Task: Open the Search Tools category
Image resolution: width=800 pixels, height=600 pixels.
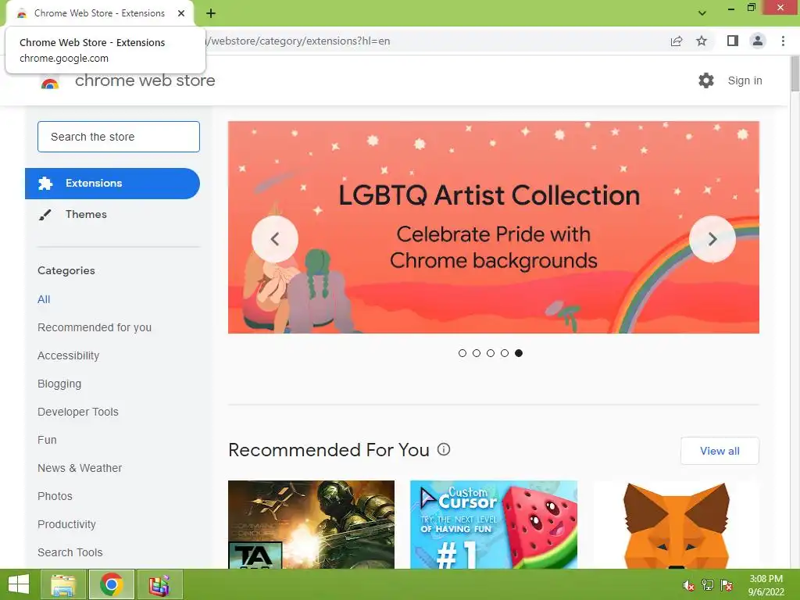Action: (x=70, y=552)
